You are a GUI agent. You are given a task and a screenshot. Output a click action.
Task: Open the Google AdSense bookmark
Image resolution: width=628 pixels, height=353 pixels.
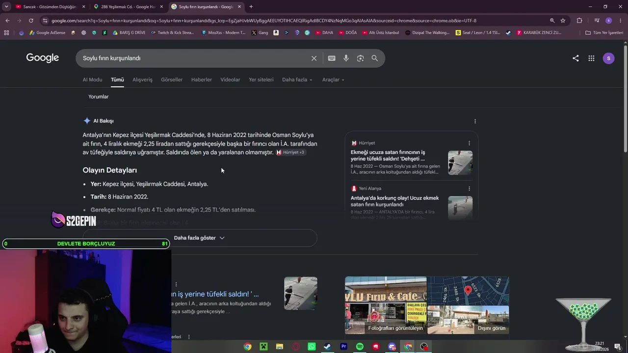pyautogui.click(x=48, y=33)
